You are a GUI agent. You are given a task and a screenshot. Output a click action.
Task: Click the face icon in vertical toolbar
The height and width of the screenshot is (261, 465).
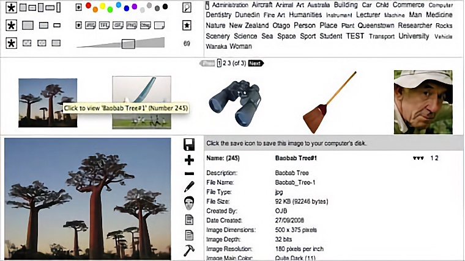[x=189, y=204]
